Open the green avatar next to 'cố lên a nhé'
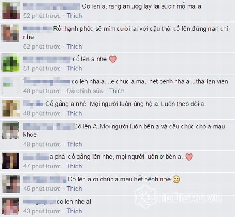 coord(11,62)
